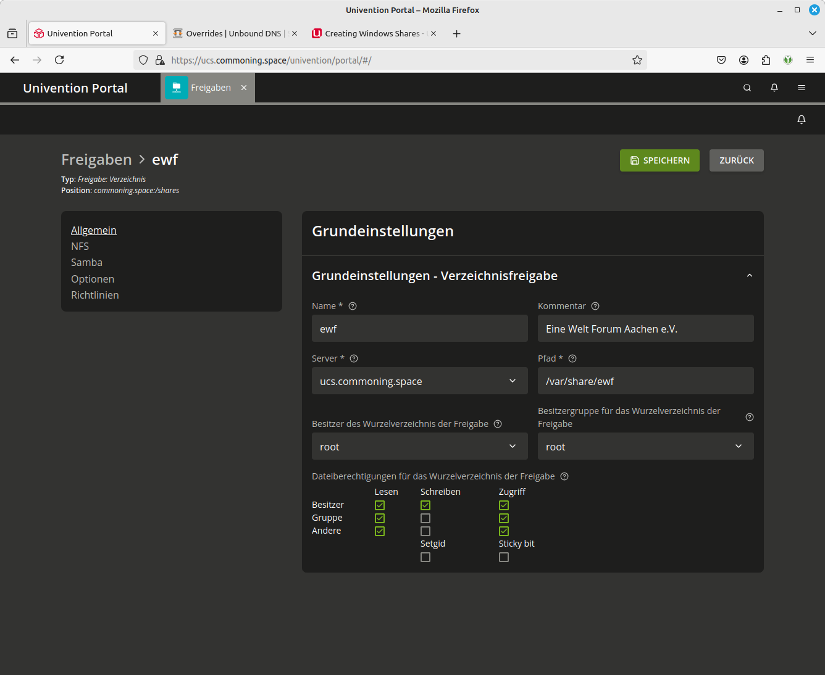Screen dimensions: 825x675
Task: Click the Name input field
Action: coord(420,328)
